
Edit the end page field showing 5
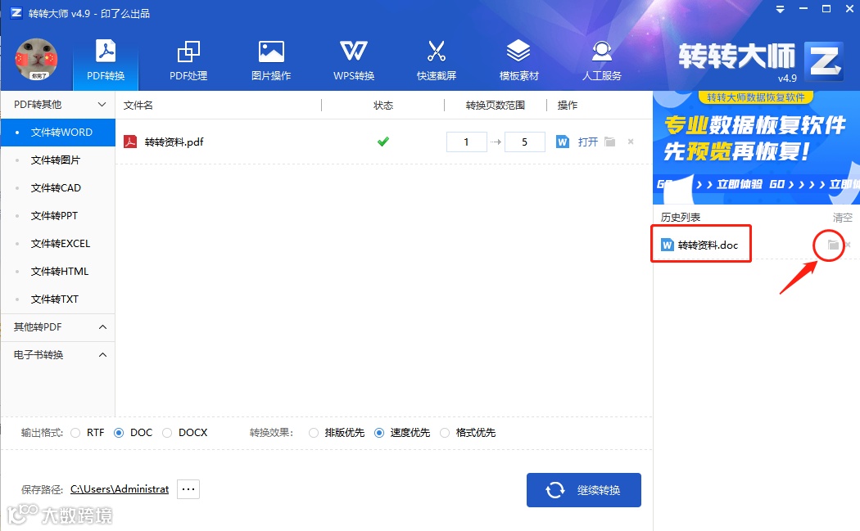tap(524, 142)
